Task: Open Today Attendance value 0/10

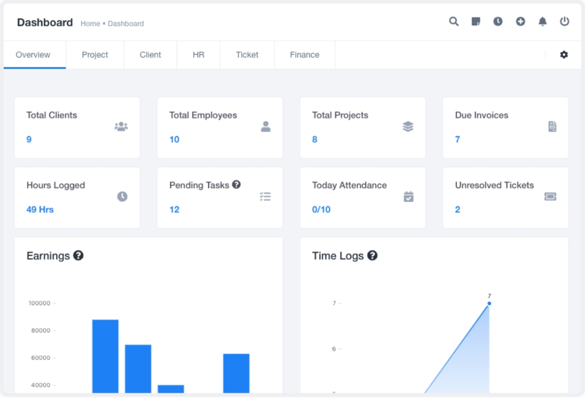Action: coord(321,209)
